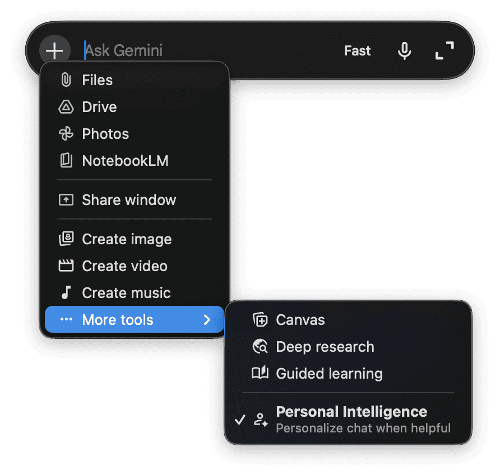Click the Photos pinwheel icon
Screen dimensions: 500x475
click(66, 134)
